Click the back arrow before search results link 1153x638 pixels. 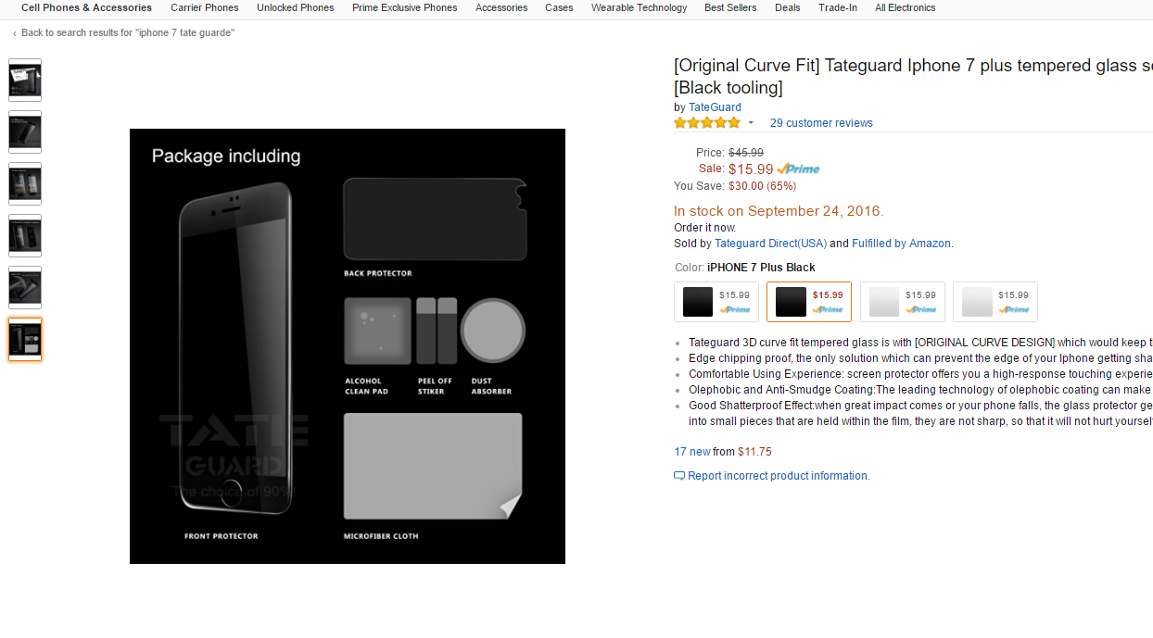pyautogui.click(x=15, y=33)
